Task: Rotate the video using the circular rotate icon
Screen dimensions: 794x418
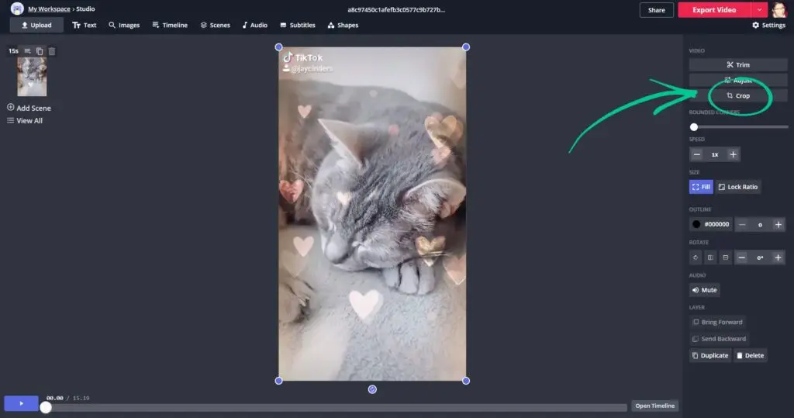Action: (696, 257)
